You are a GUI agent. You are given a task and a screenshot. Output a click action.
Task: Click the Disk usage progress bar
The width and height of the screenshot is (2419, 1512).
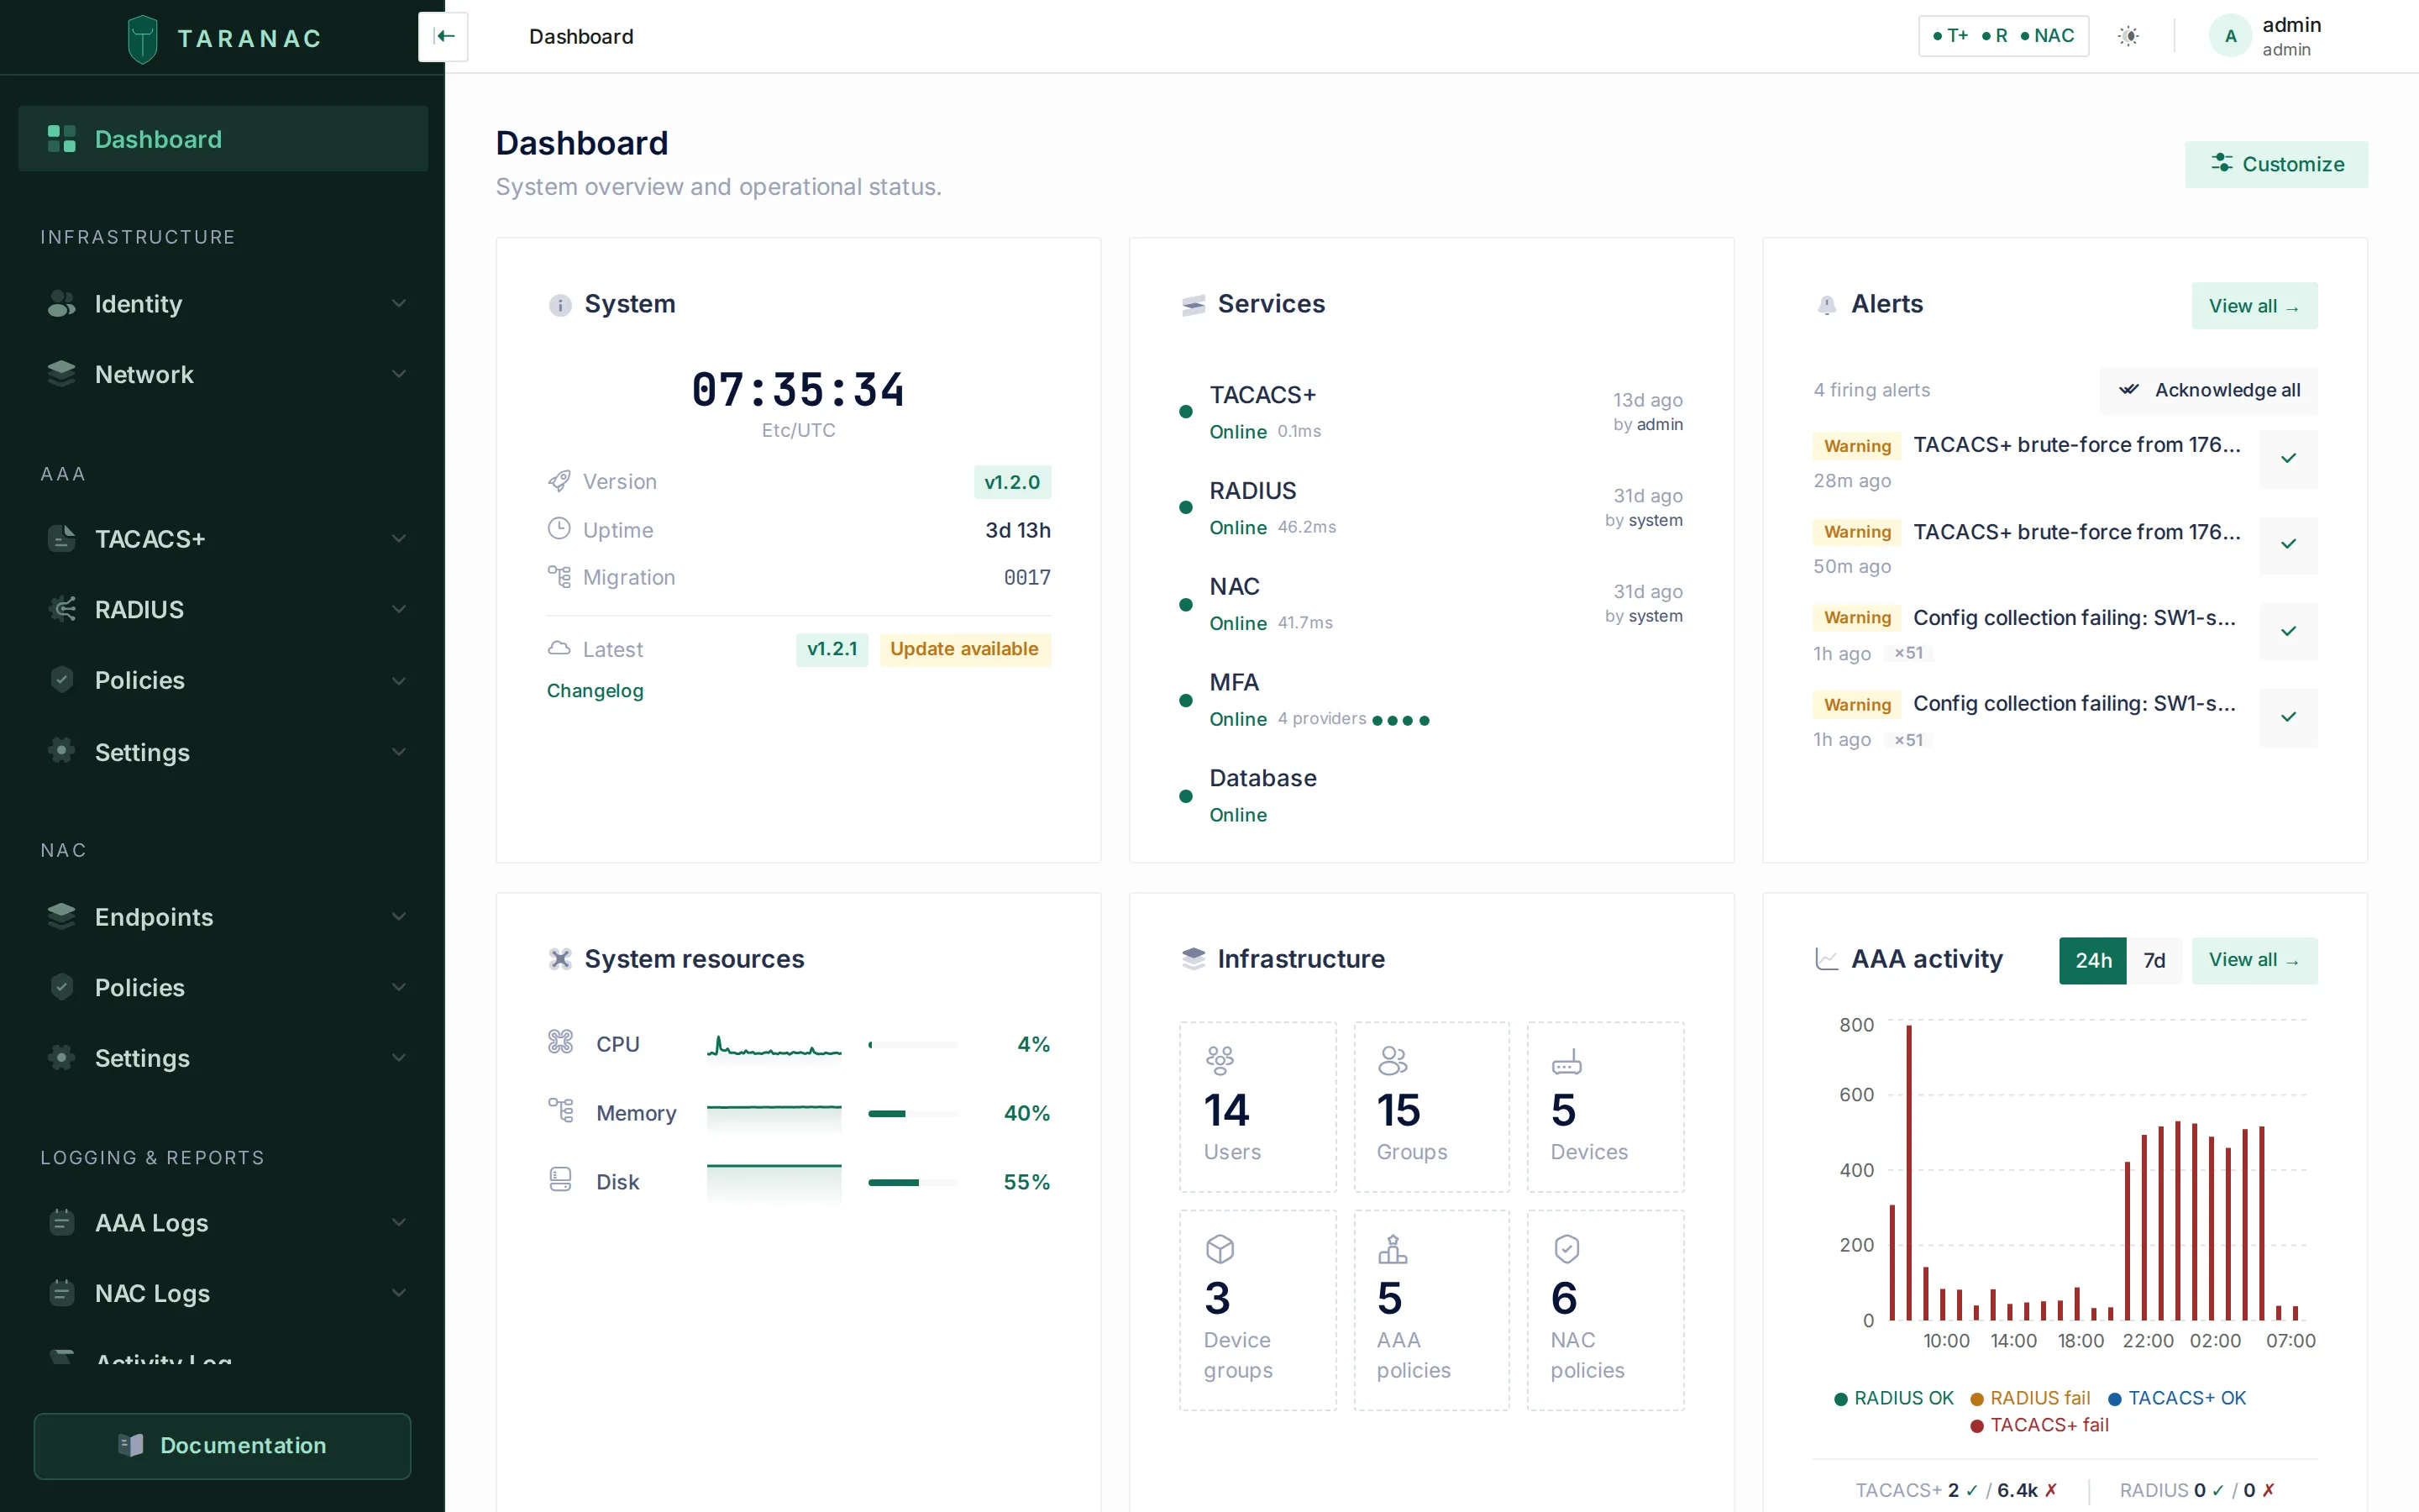913,1182
